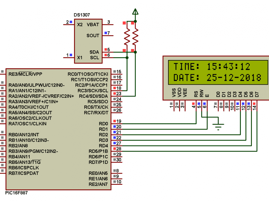269x201 pixels.
Task: Click the red logic state marker on pin 18
Action: [x=115, y=88]
